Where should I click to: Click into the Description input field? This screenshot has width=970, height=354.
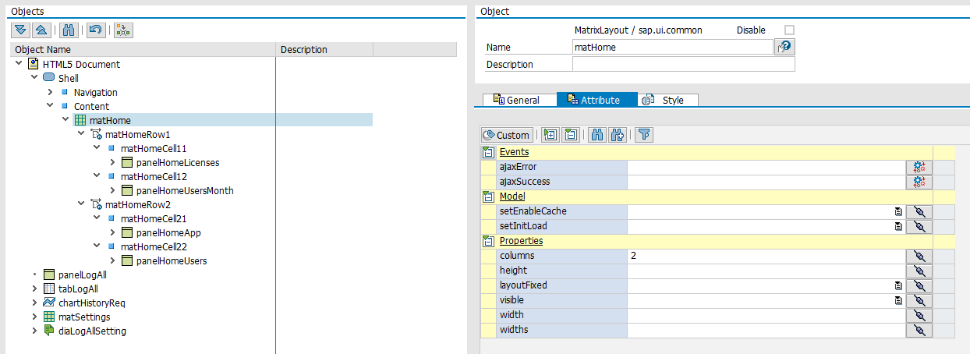click(x=683, y=65)
